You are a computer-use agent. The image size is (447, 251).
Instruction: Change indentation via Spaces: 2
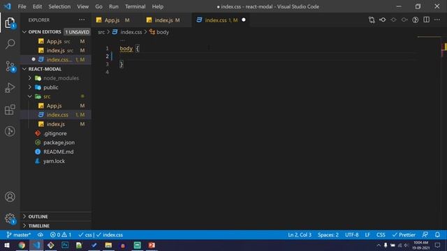[328, 235]
